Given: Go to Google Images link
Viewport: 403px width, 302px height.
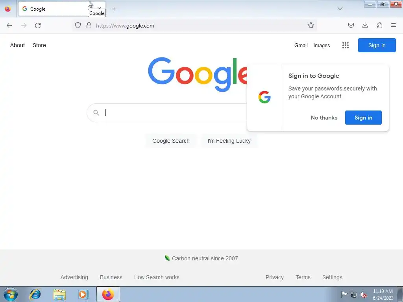Looking at the screenshot, I should coord(322,46).
